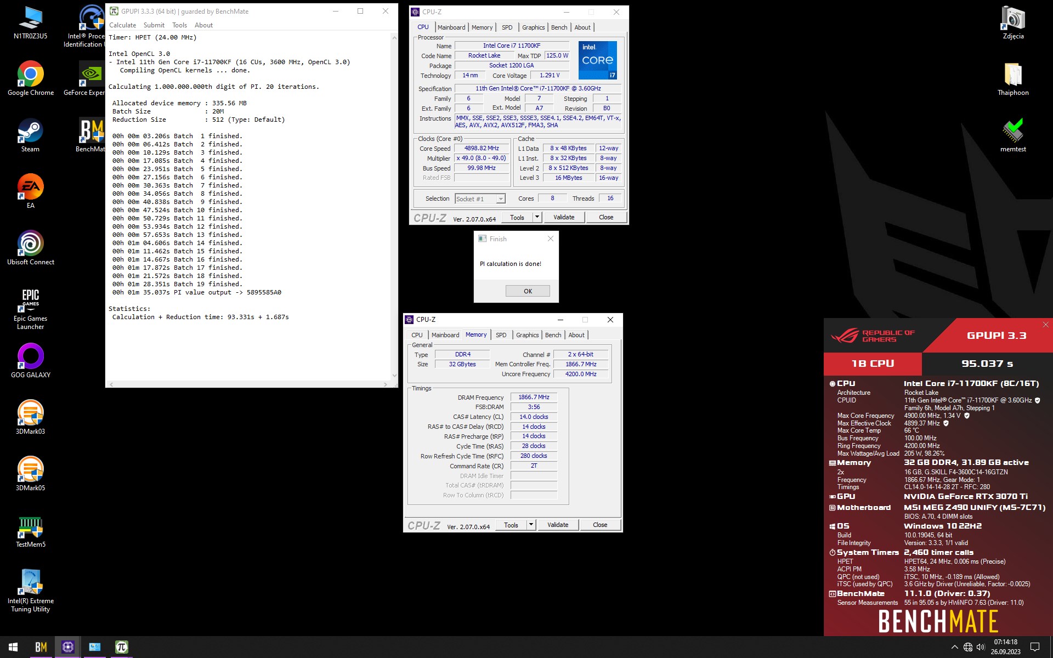Viewport: 1053px width, 658px height.
Task: Click Close button in top CPU-Z window
Action: 606,217
